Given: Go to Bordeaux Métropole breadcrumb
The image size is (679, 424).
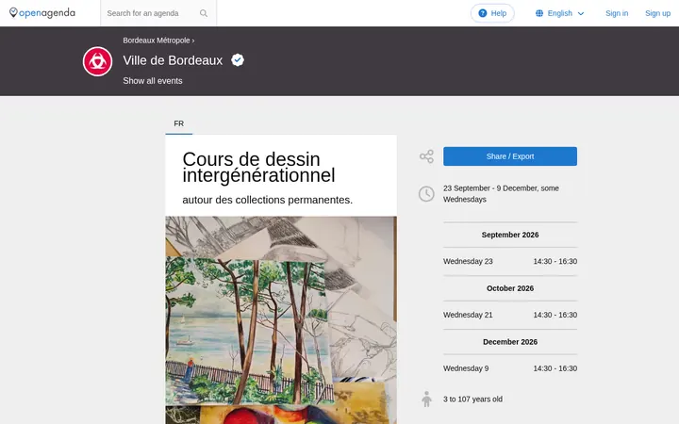Looking at the screenshot, I should [157, 41].
